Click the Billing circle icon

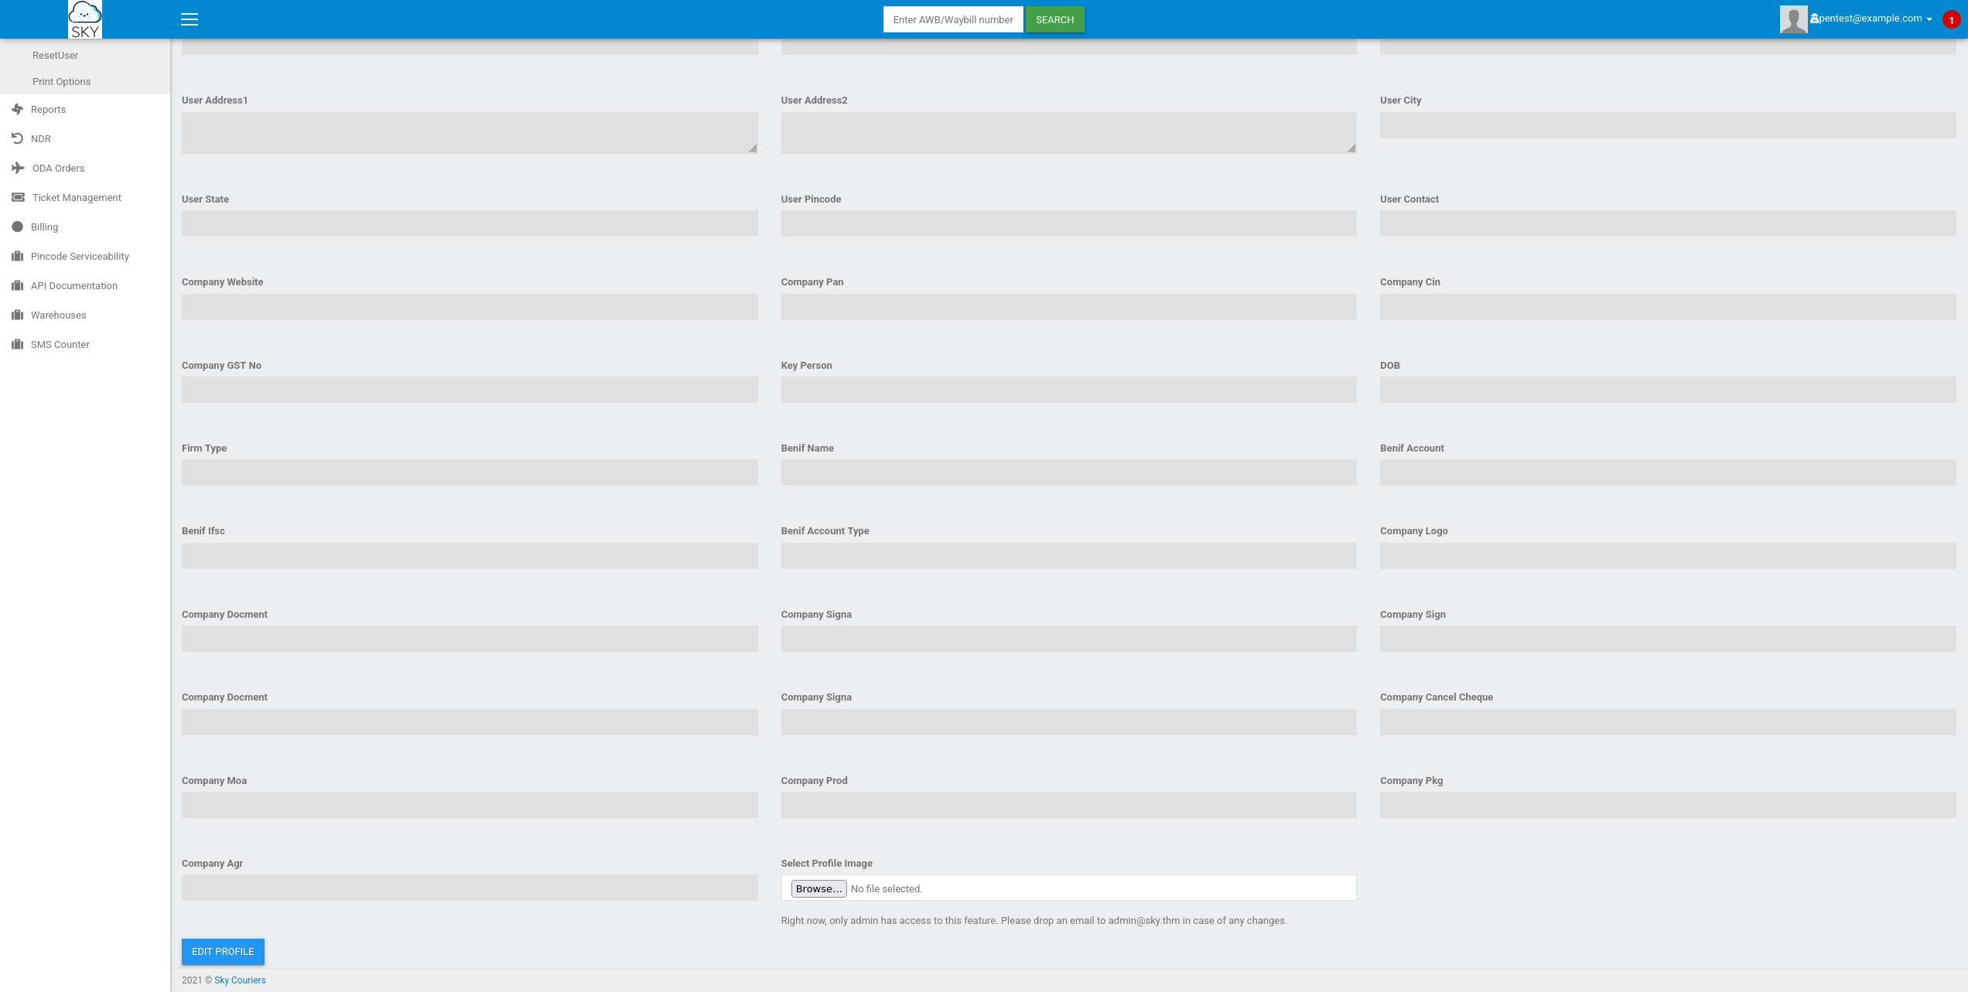[x=18, y=227]
